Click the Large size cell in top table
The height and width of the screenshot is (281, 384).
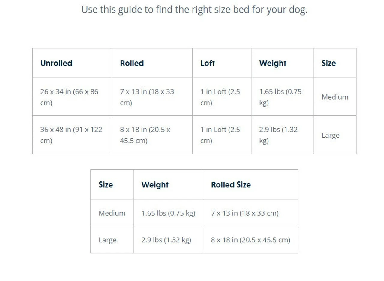coord(331,135)
